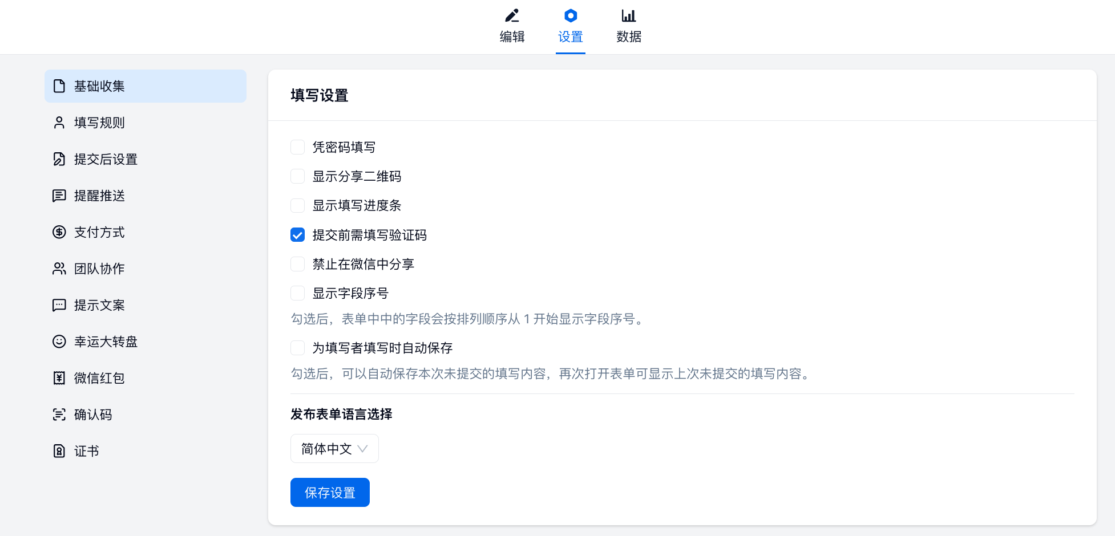Screen dimensions: 1115x536
Task: Enable the 凭密码填写 checkbox
Action: tap(298, 147)
